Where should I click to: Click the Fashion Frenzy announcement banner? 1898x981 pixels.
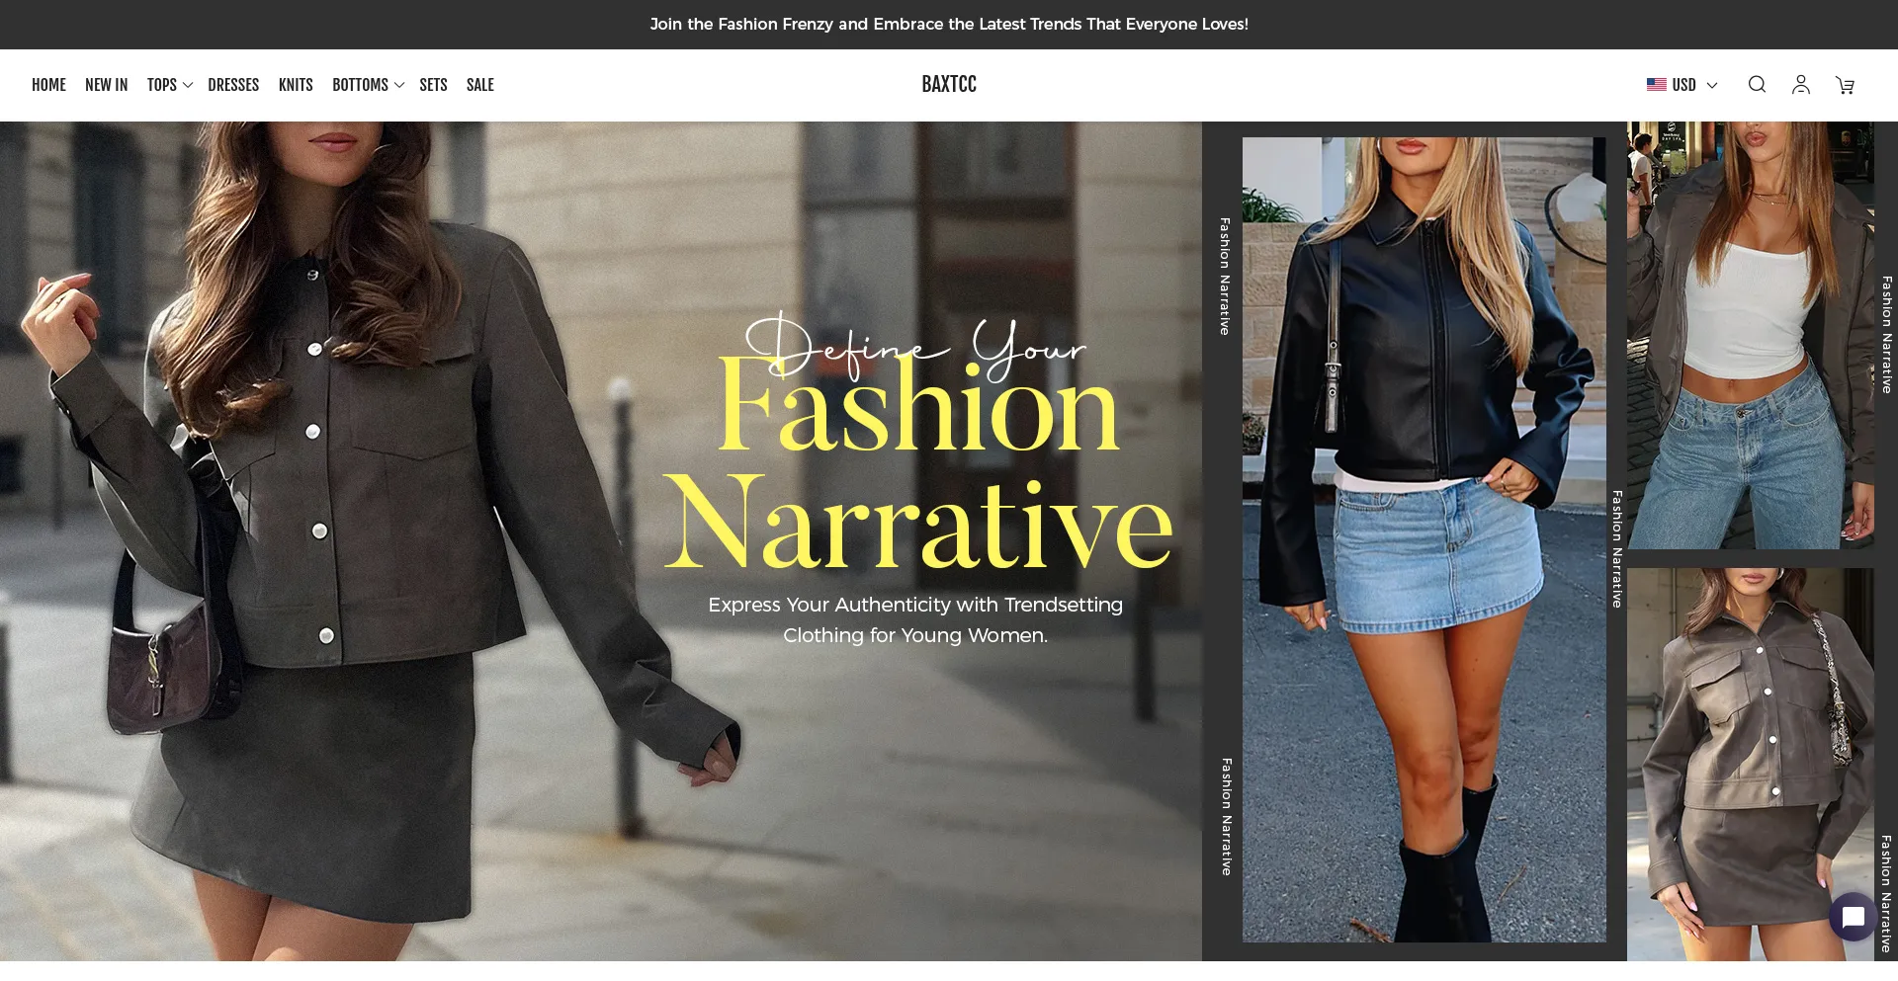948,24
